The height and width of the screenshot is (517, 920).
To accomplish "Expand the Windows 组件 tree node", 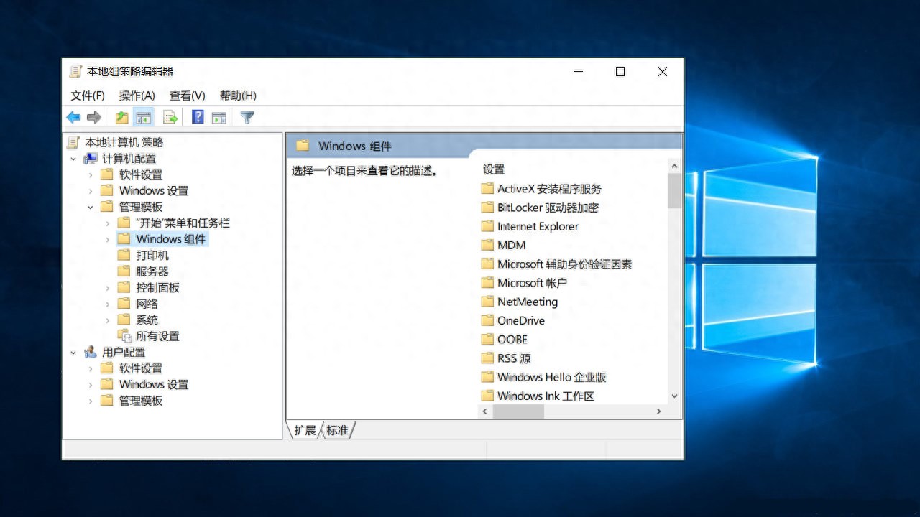I will 108,239.
